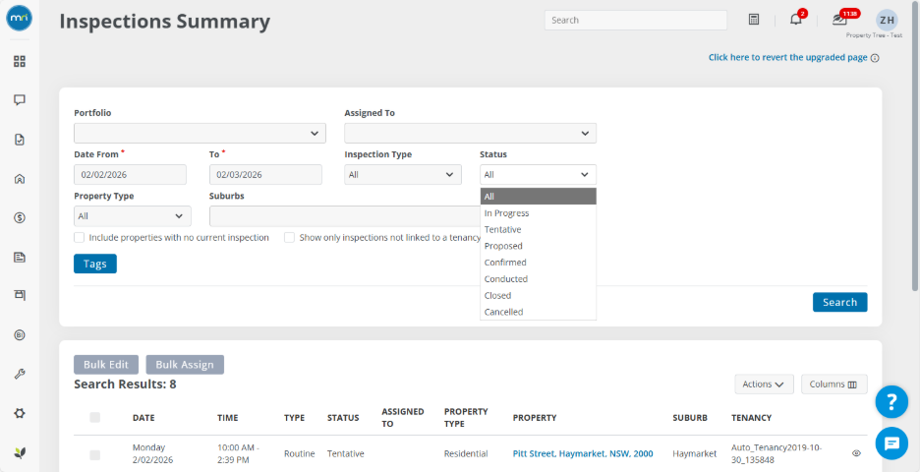The height and width of the screenshot is (472, 920).
Task: Click the Bulk Assign button
Action: click(185, 365)
